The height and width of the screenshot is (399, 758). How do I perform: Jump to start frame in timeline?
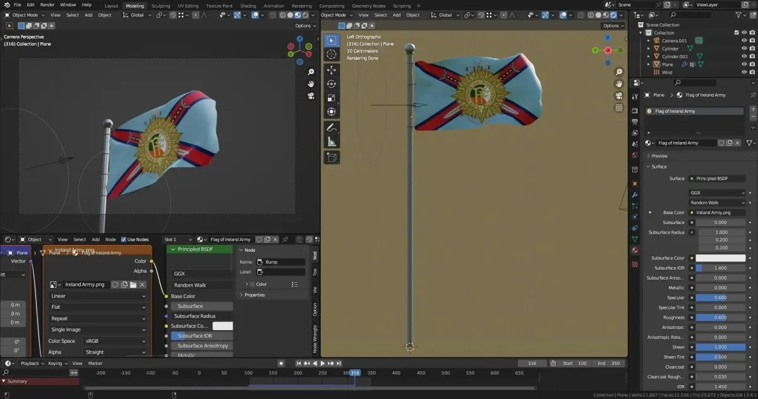click(299, 363)
